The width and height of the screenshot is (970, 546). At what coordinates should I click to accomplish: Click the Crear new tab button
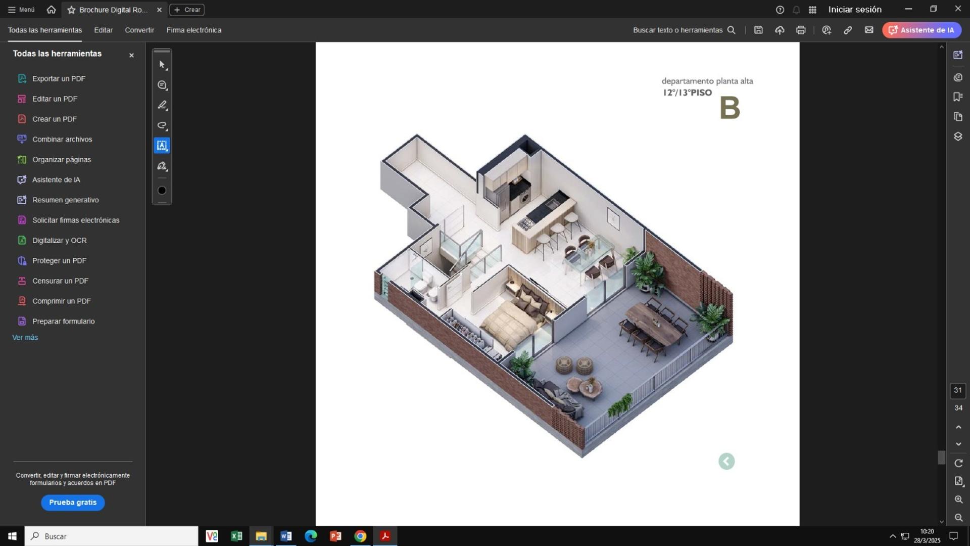point(187,10)
